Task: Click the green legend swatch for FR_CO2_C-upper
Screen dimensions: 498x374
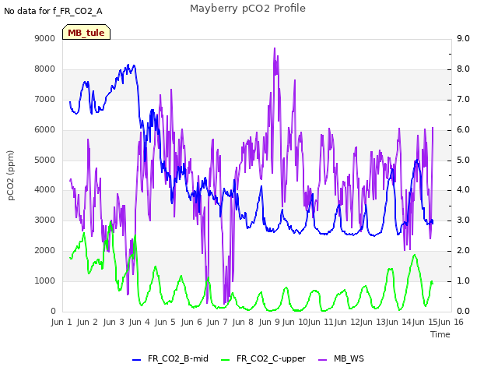Action: tap(225, 359)
